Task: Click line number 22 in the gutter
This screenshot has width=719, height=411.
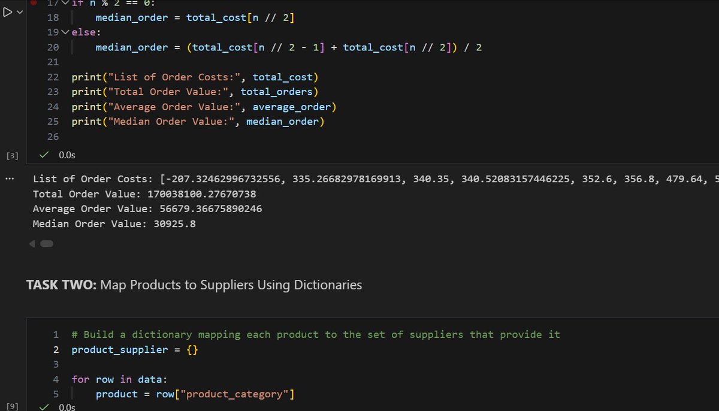Action: (x=53, y=77)
